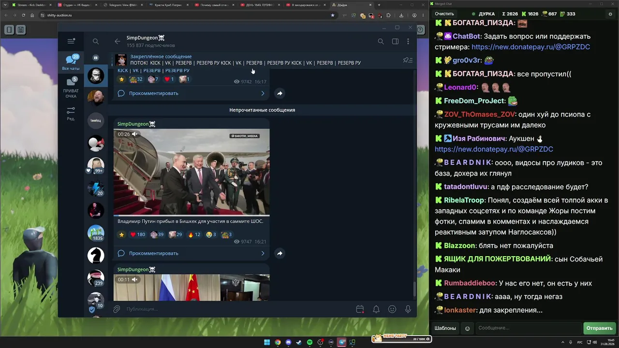Open the emoji picker in Telegram

click(x=392, y=309)
